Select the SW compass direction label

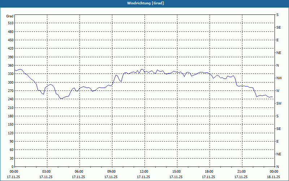coord(279,104)
